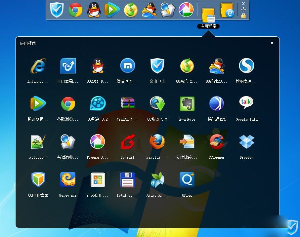300x237 pixels.
Task: Launch QPlus icon
Action: coord(187,179)
